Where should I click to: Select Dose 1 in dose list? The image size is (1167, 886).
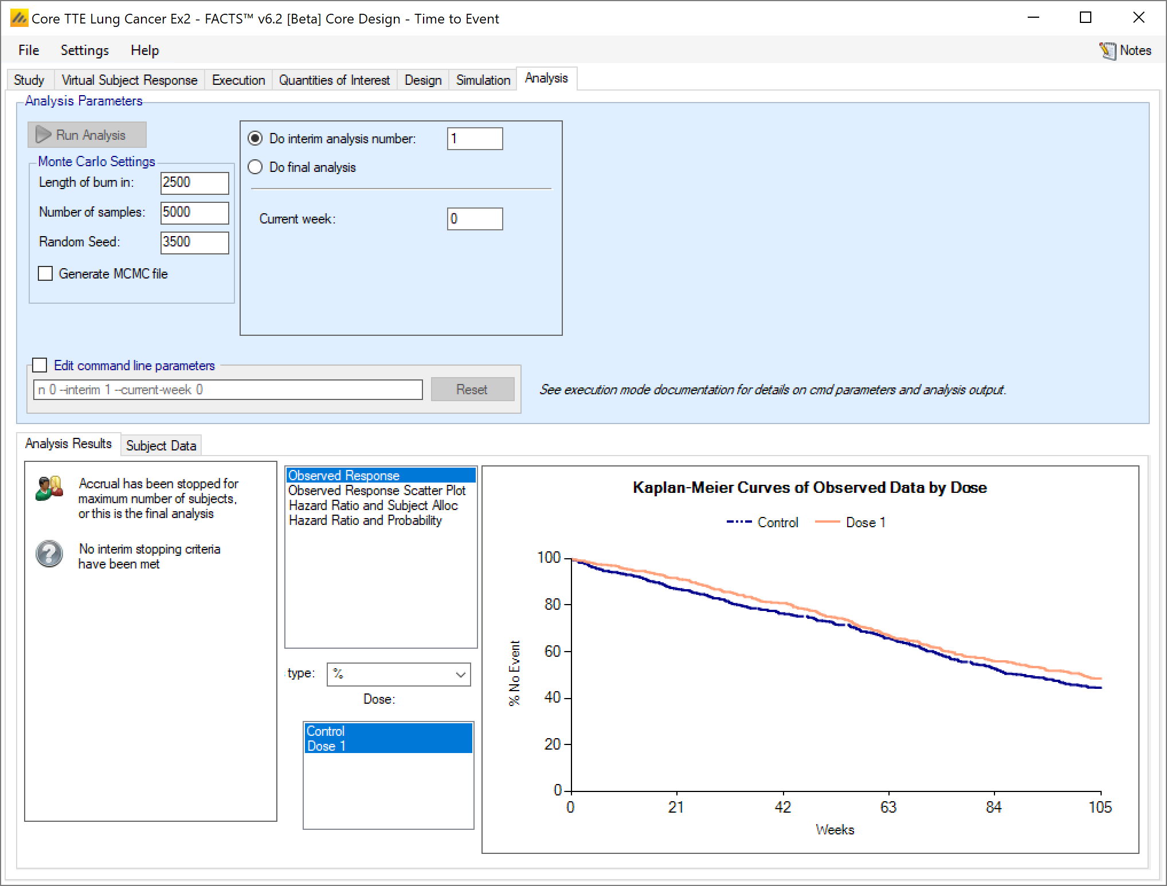(x=326, y=746)
